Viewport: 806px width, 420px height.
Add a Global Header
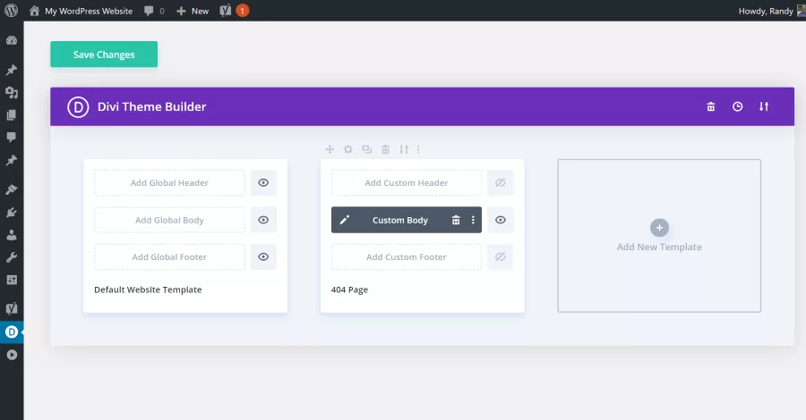coord(169,182)
